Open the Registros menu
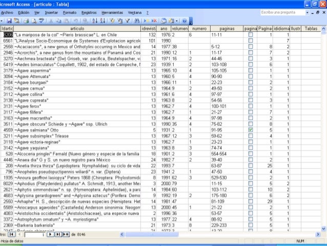Image resolution: width=327 pixels, height=246 pixels. point(89,12)
